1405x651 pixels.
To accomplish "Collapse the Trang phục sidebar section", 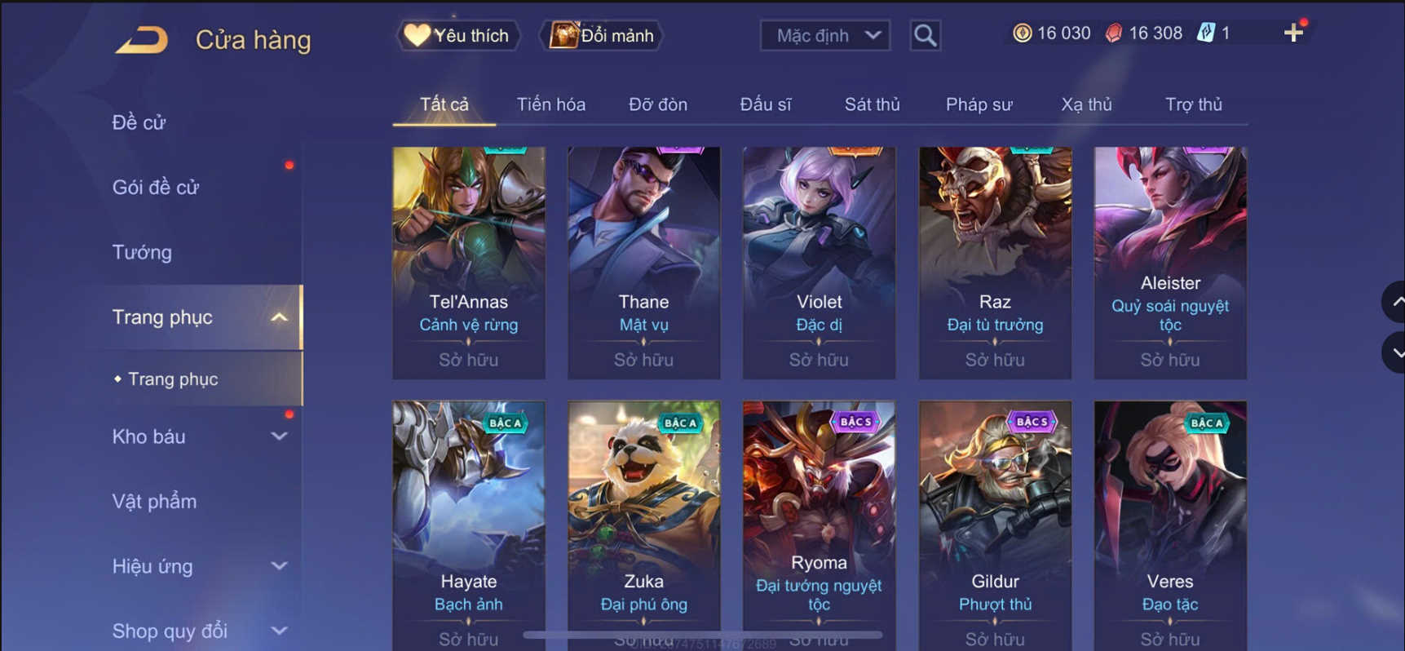I will (x=279, y=317).
